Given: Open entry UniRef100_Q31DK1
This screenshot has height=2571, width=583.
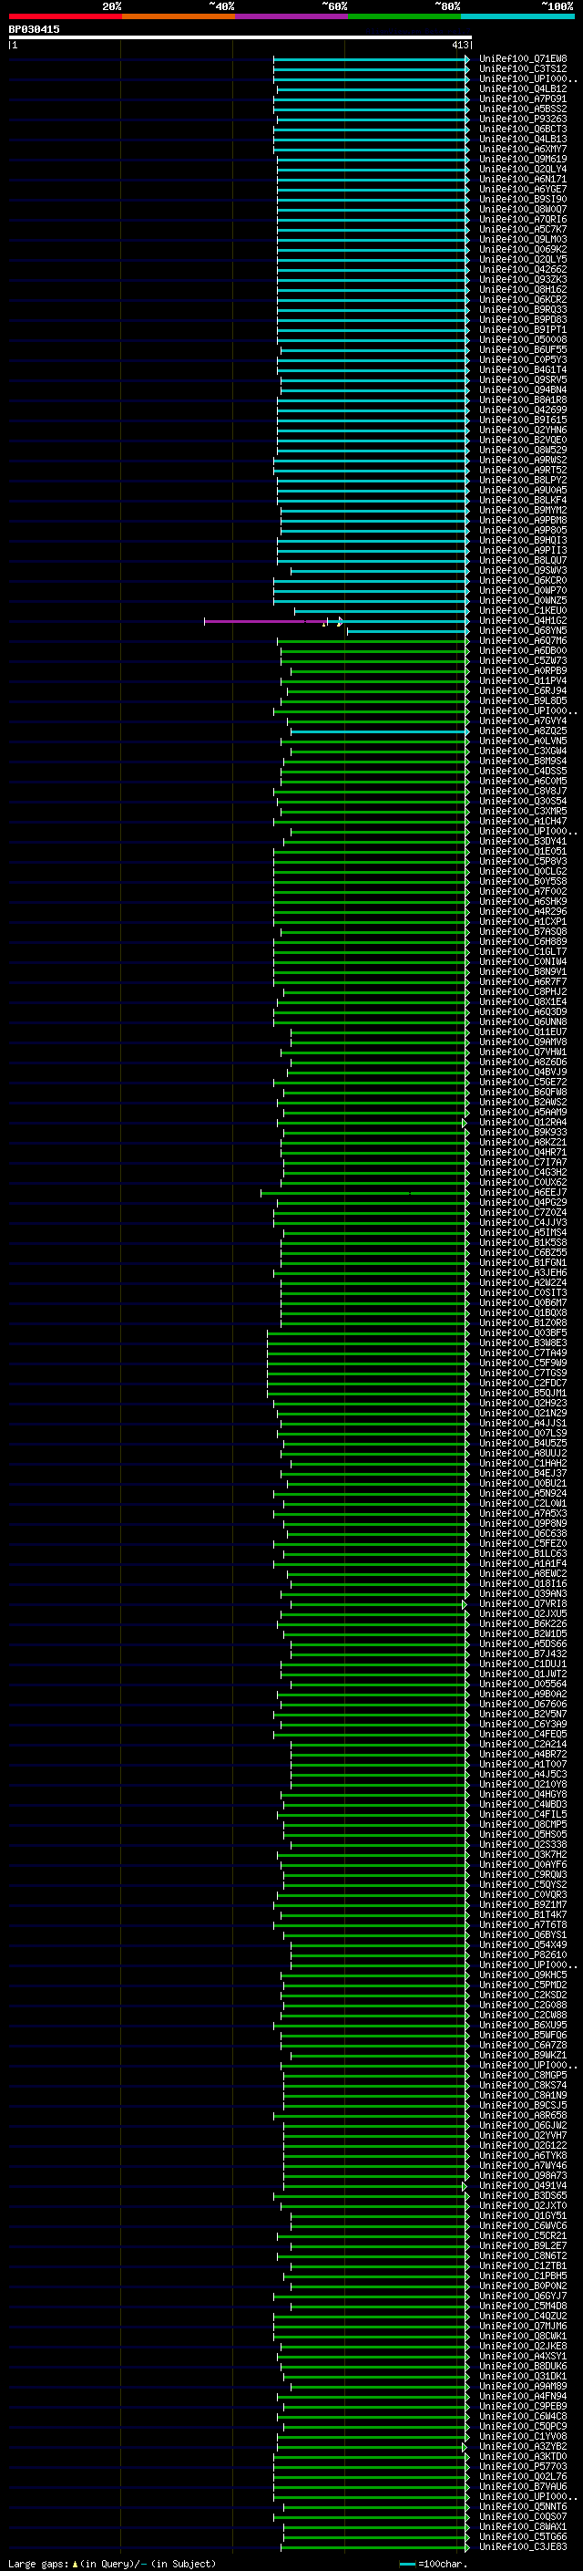Looking at the screenshot, I should coord(523,2376).
